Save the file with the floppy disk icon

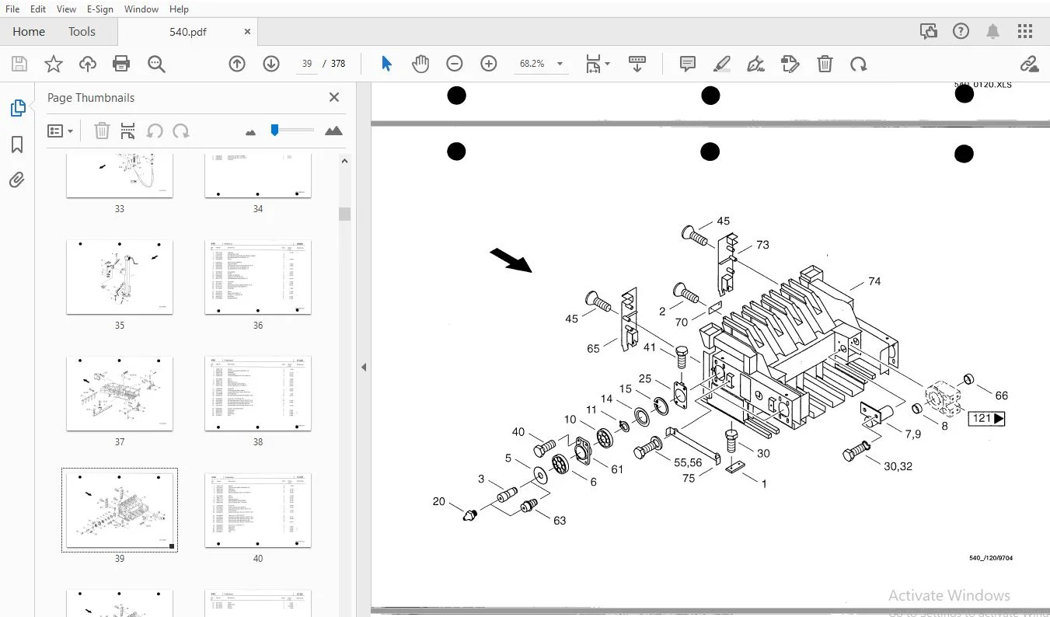[x=19, y=64]
